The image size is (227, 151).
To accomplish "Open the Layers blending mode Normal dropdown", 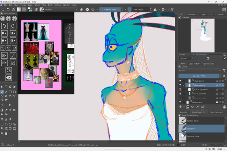I will [x=200, y=70].
